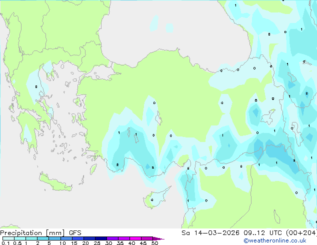Viewport: 317px width, 245px height.
Task: Click the Precipitation [mm] title label
Action: coord(32,233)
